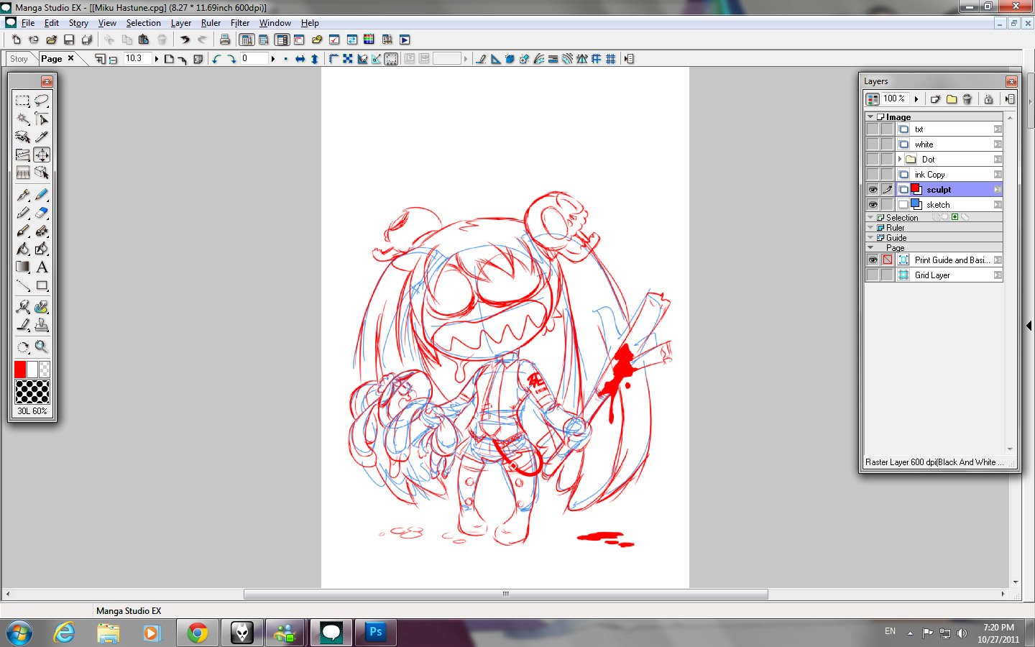This screenshot has height=647, width=1035.
Task: Open the Layer menu
Action: (181, 23)
